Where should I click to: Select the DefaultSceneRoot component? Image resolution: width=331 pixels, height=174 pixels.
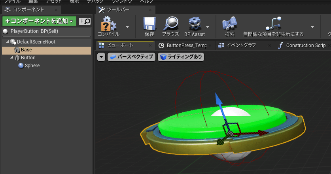pos(46,42)
